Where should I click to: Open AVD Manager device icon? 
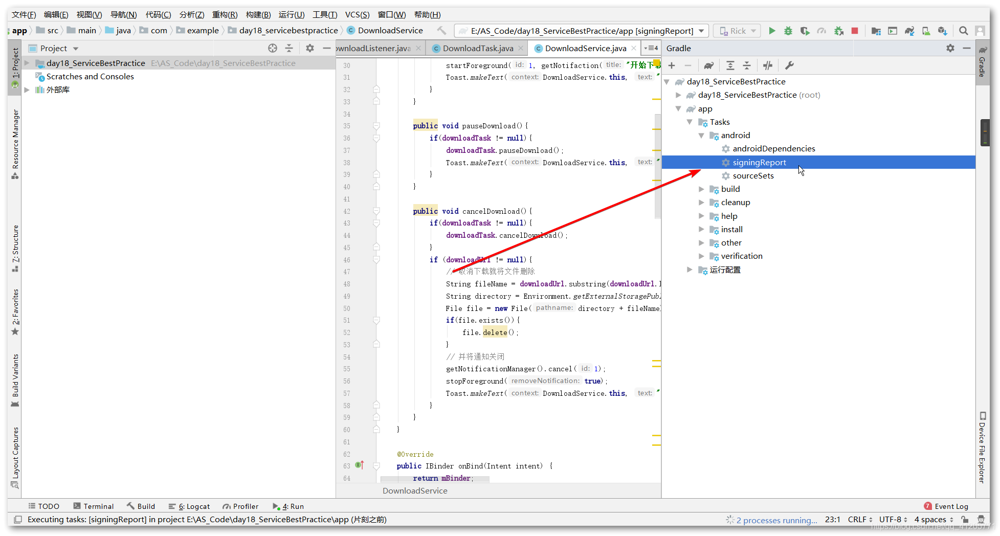(926, 31)
